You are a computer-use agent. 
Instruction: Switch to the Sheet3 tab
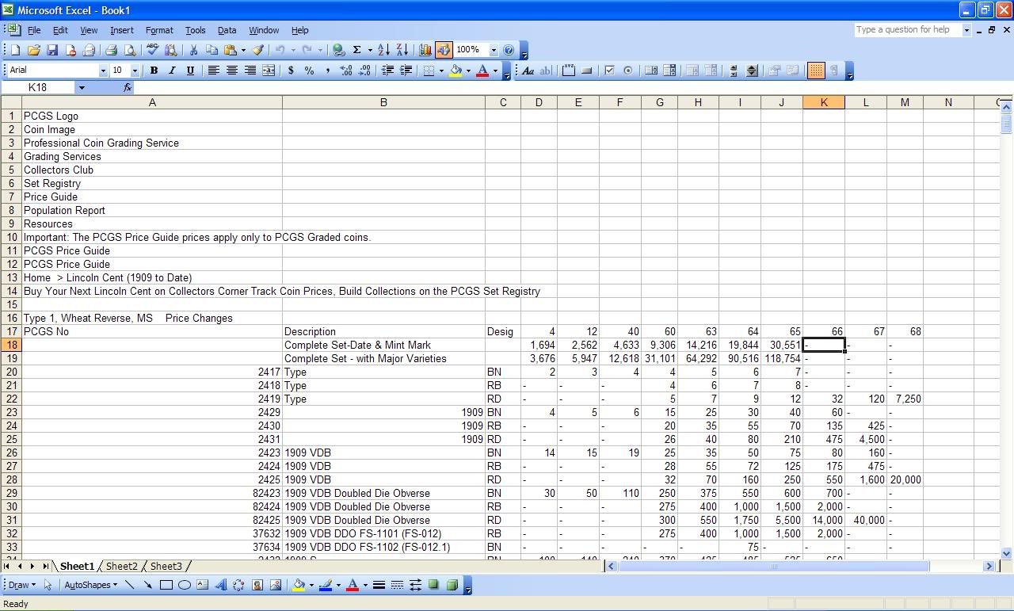point(166,566)
